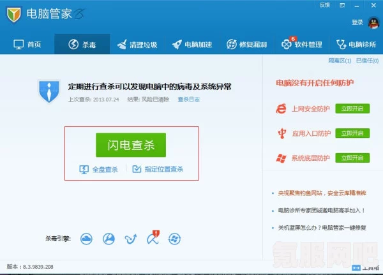Click the USB application entry icon
Image resolution: width=383 pixels, height=275 pixels.
[x=282, y=133]
